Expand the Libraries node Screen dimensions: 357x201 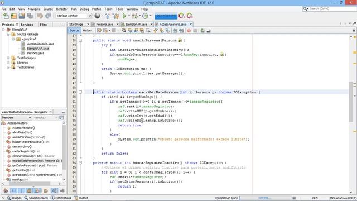[x=8, y=63]
